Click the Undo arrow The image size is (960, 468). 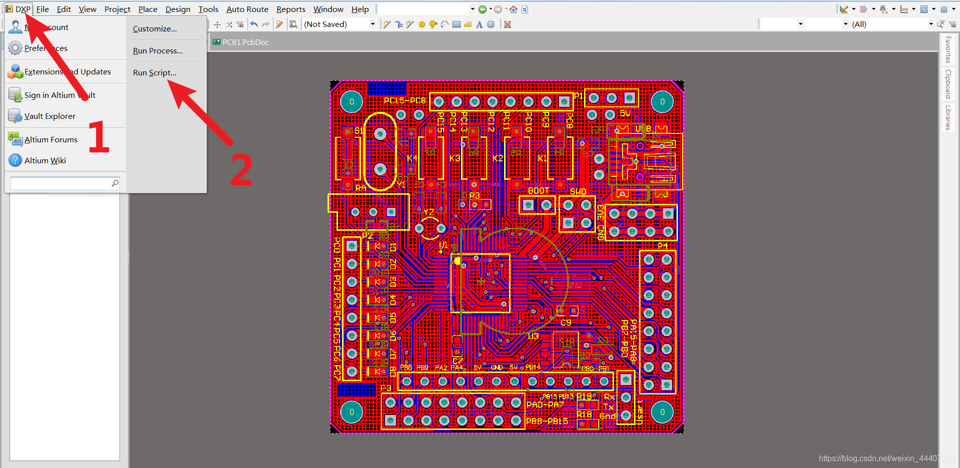[254, 24]
